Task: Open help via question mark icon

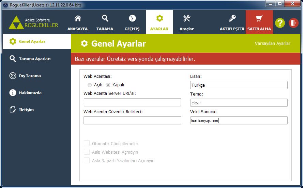Action: point(280,23)
